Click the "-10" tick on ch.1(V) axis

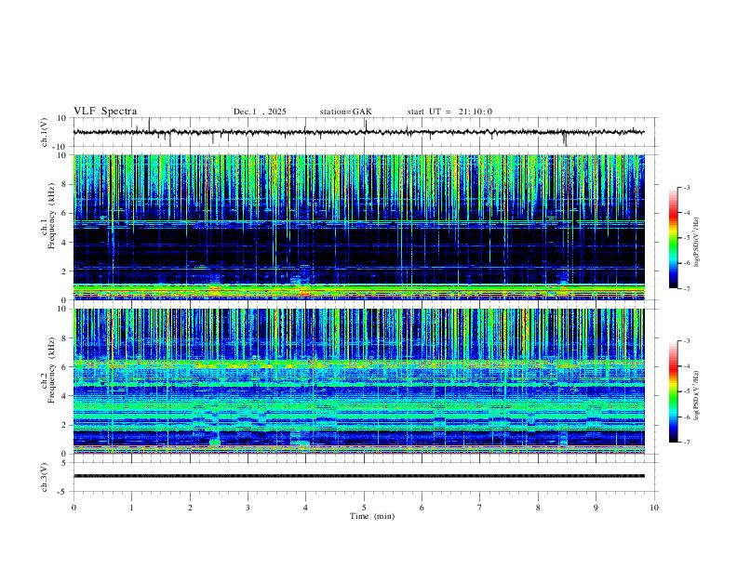point(60,147)
